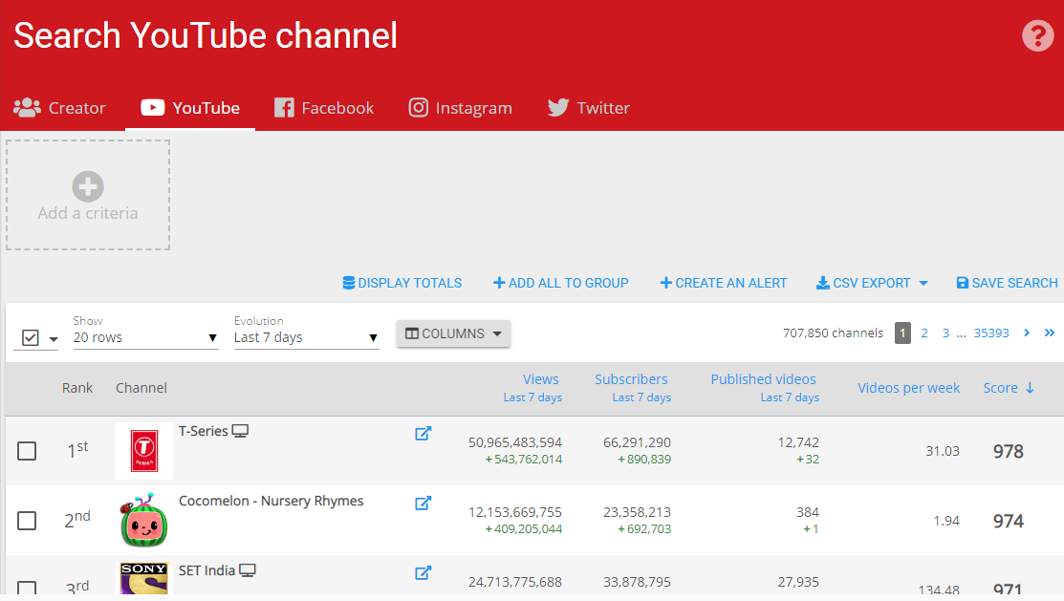Go to page 2 of results

pyautogui.click(x=924, y=333)
